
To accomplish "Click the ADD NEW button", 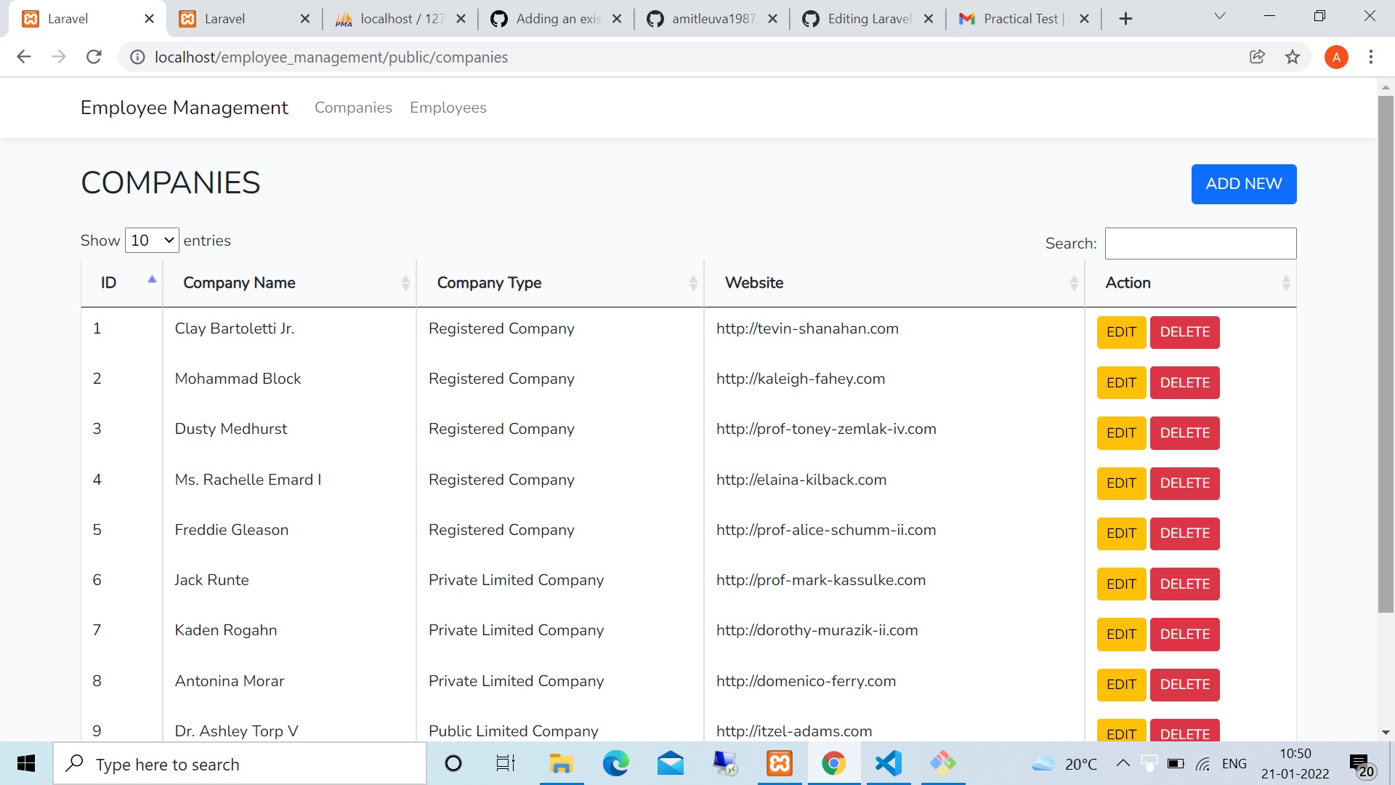I will pyautogui.click(x=1243, y=184).
